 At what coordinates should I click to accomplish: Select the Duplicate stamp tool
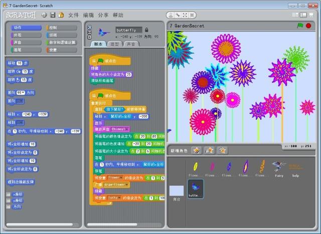click(x=171, y=15)
